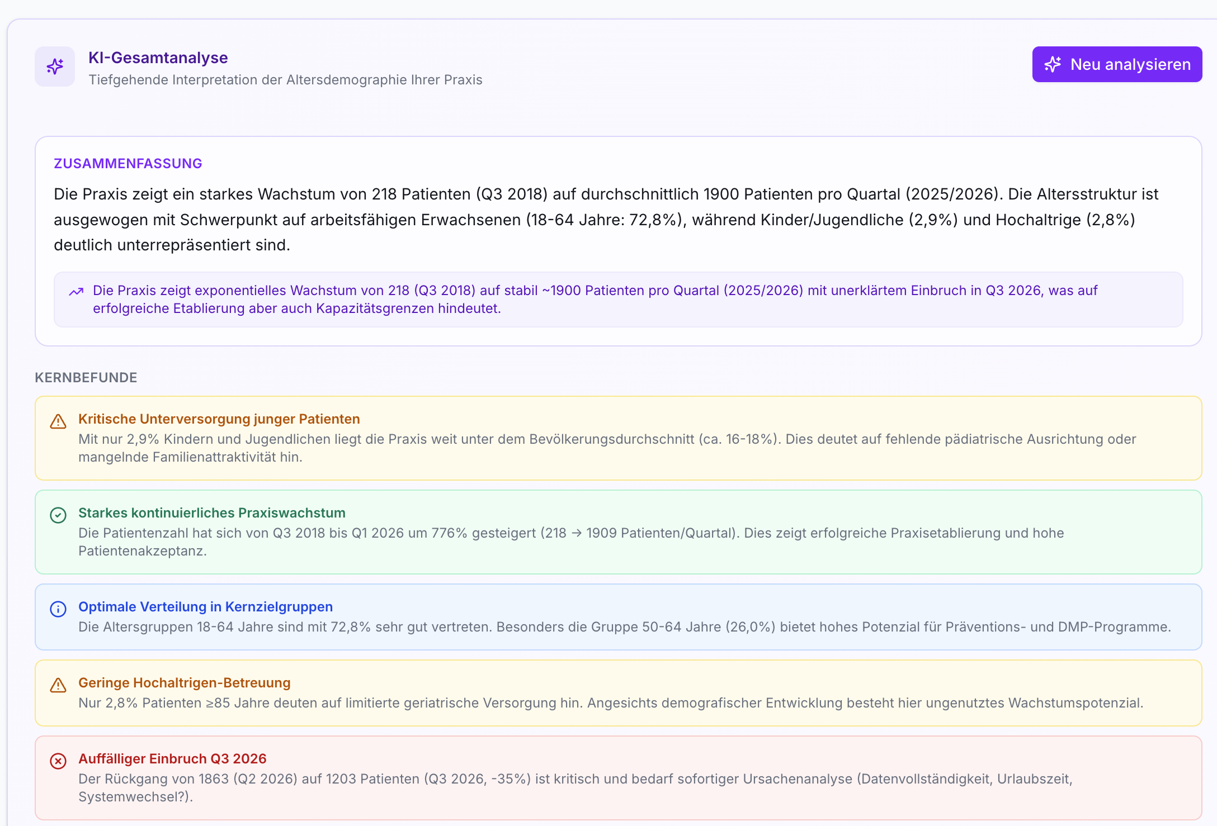Click description 'Mit nur 2,9% Kindern und Jugendlichen'
This screenshot has height=826, width=1217.
[x=607, y=448]
